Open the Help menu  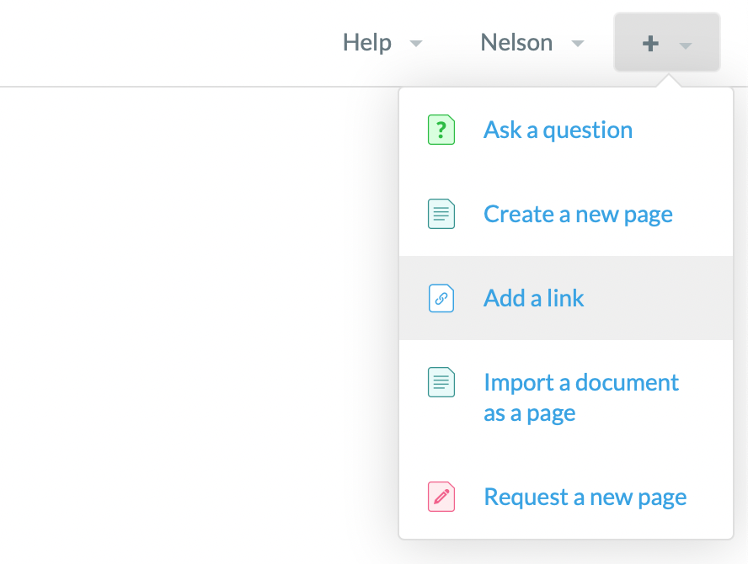click(367, 43)
